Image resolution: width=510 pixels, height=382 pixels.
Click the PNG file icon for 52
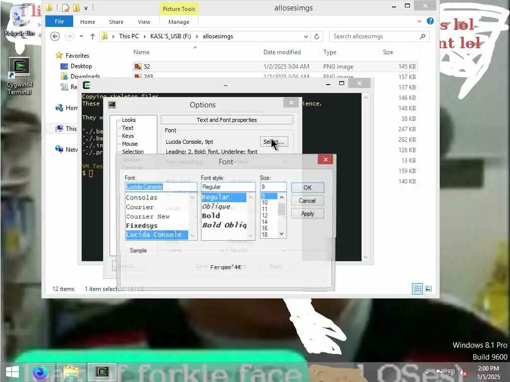tap(138, 67)
